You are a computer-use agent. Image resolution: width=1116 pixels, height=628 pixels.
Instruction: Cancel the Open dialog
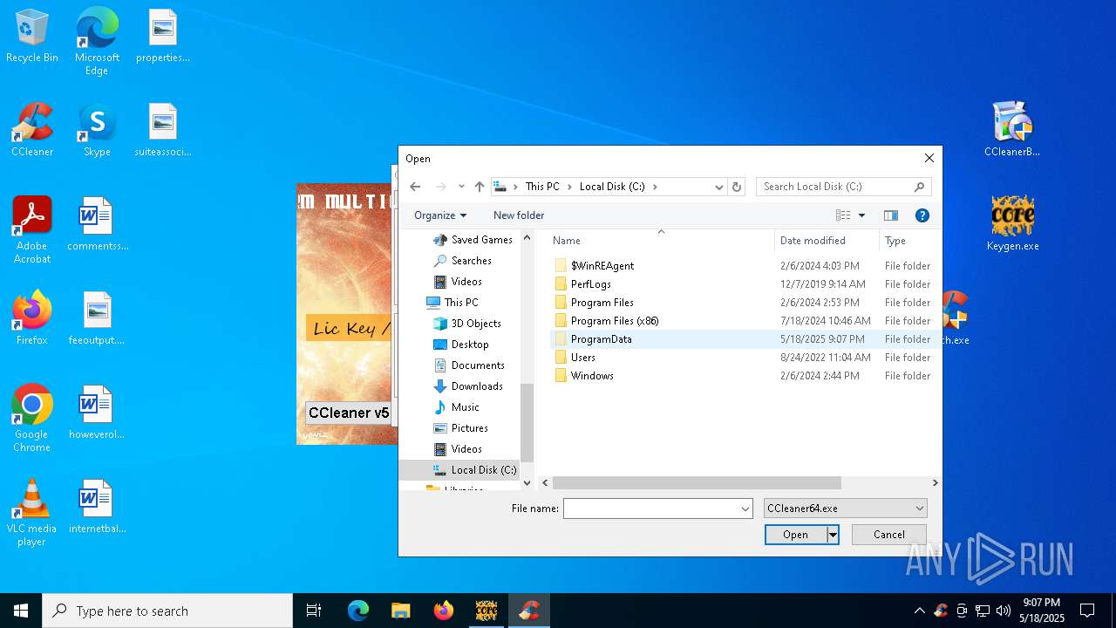(x=888, y=535)
